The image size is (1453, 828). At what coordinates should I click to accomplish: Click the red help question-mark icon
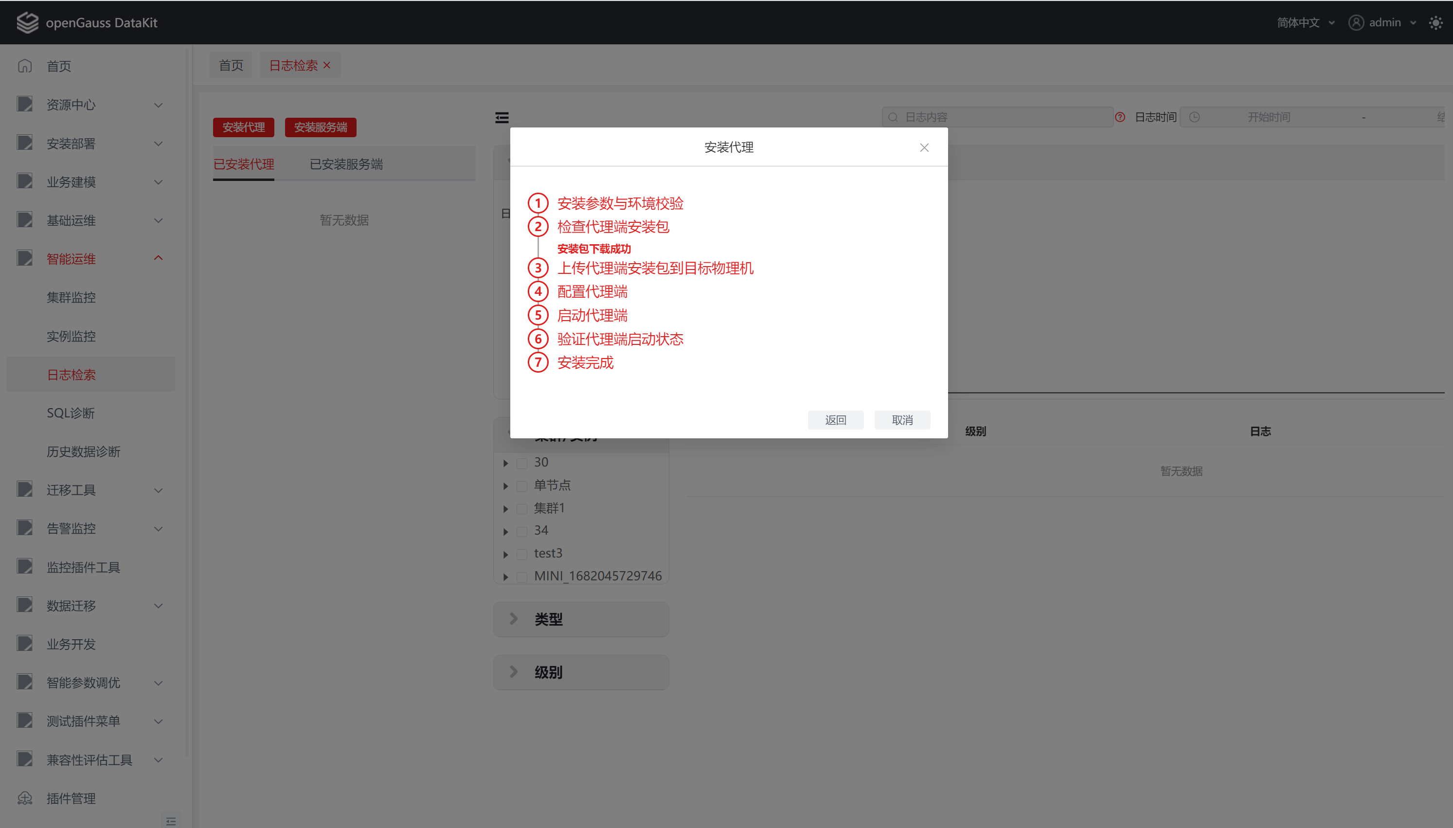[1120, 117]
